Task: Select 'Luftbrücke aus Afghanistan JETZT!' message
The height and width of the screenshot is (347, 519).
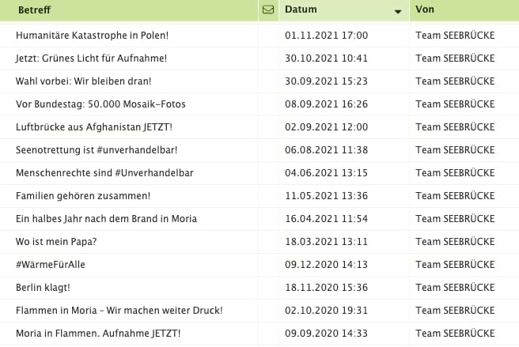Action: click(x=93, y=127)
